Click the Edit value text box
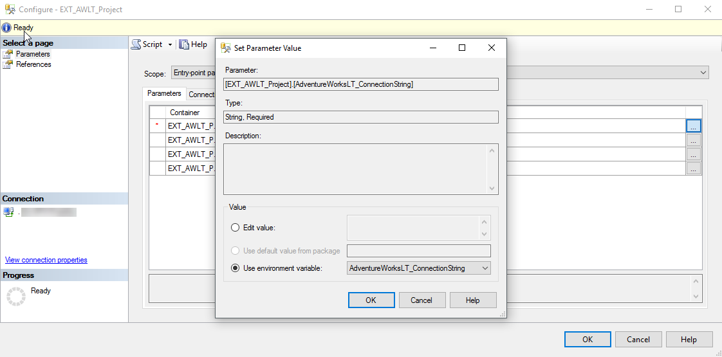This screenshot has height=357, width=722. point(414,228)
